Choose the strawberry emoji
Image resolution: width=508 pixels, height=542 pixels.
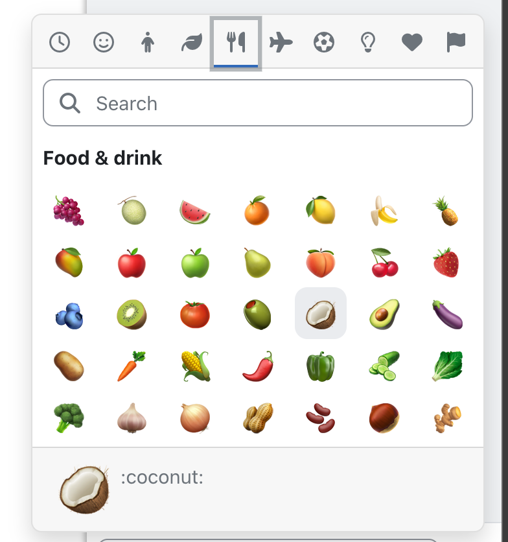(446, 263)
